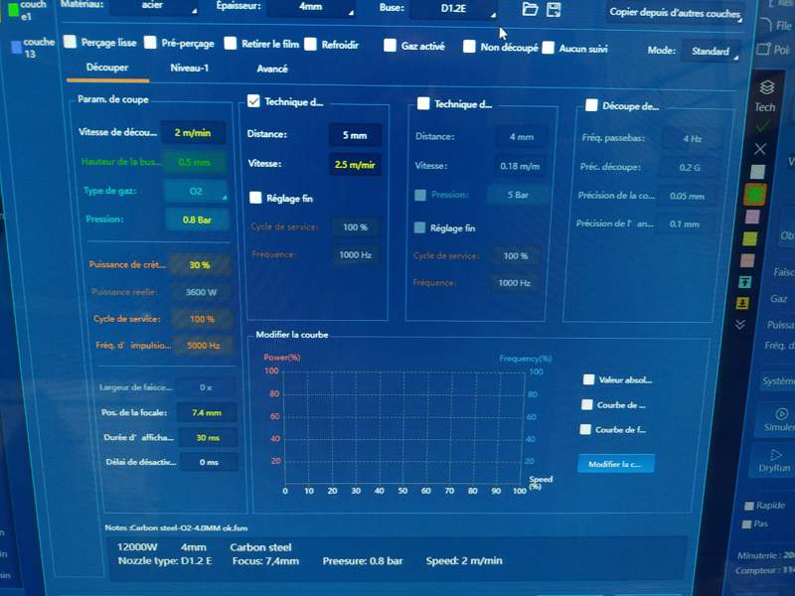Click Copier depuis d'autres couches

[x=677, y=14]
